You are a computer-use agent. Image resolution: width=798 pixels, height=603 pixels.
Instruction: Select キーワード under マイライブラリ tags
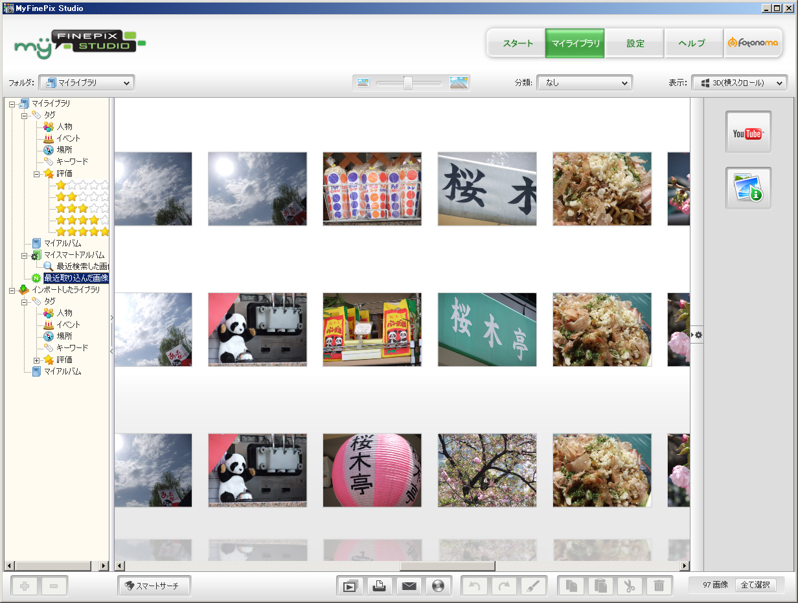(72, 161)
